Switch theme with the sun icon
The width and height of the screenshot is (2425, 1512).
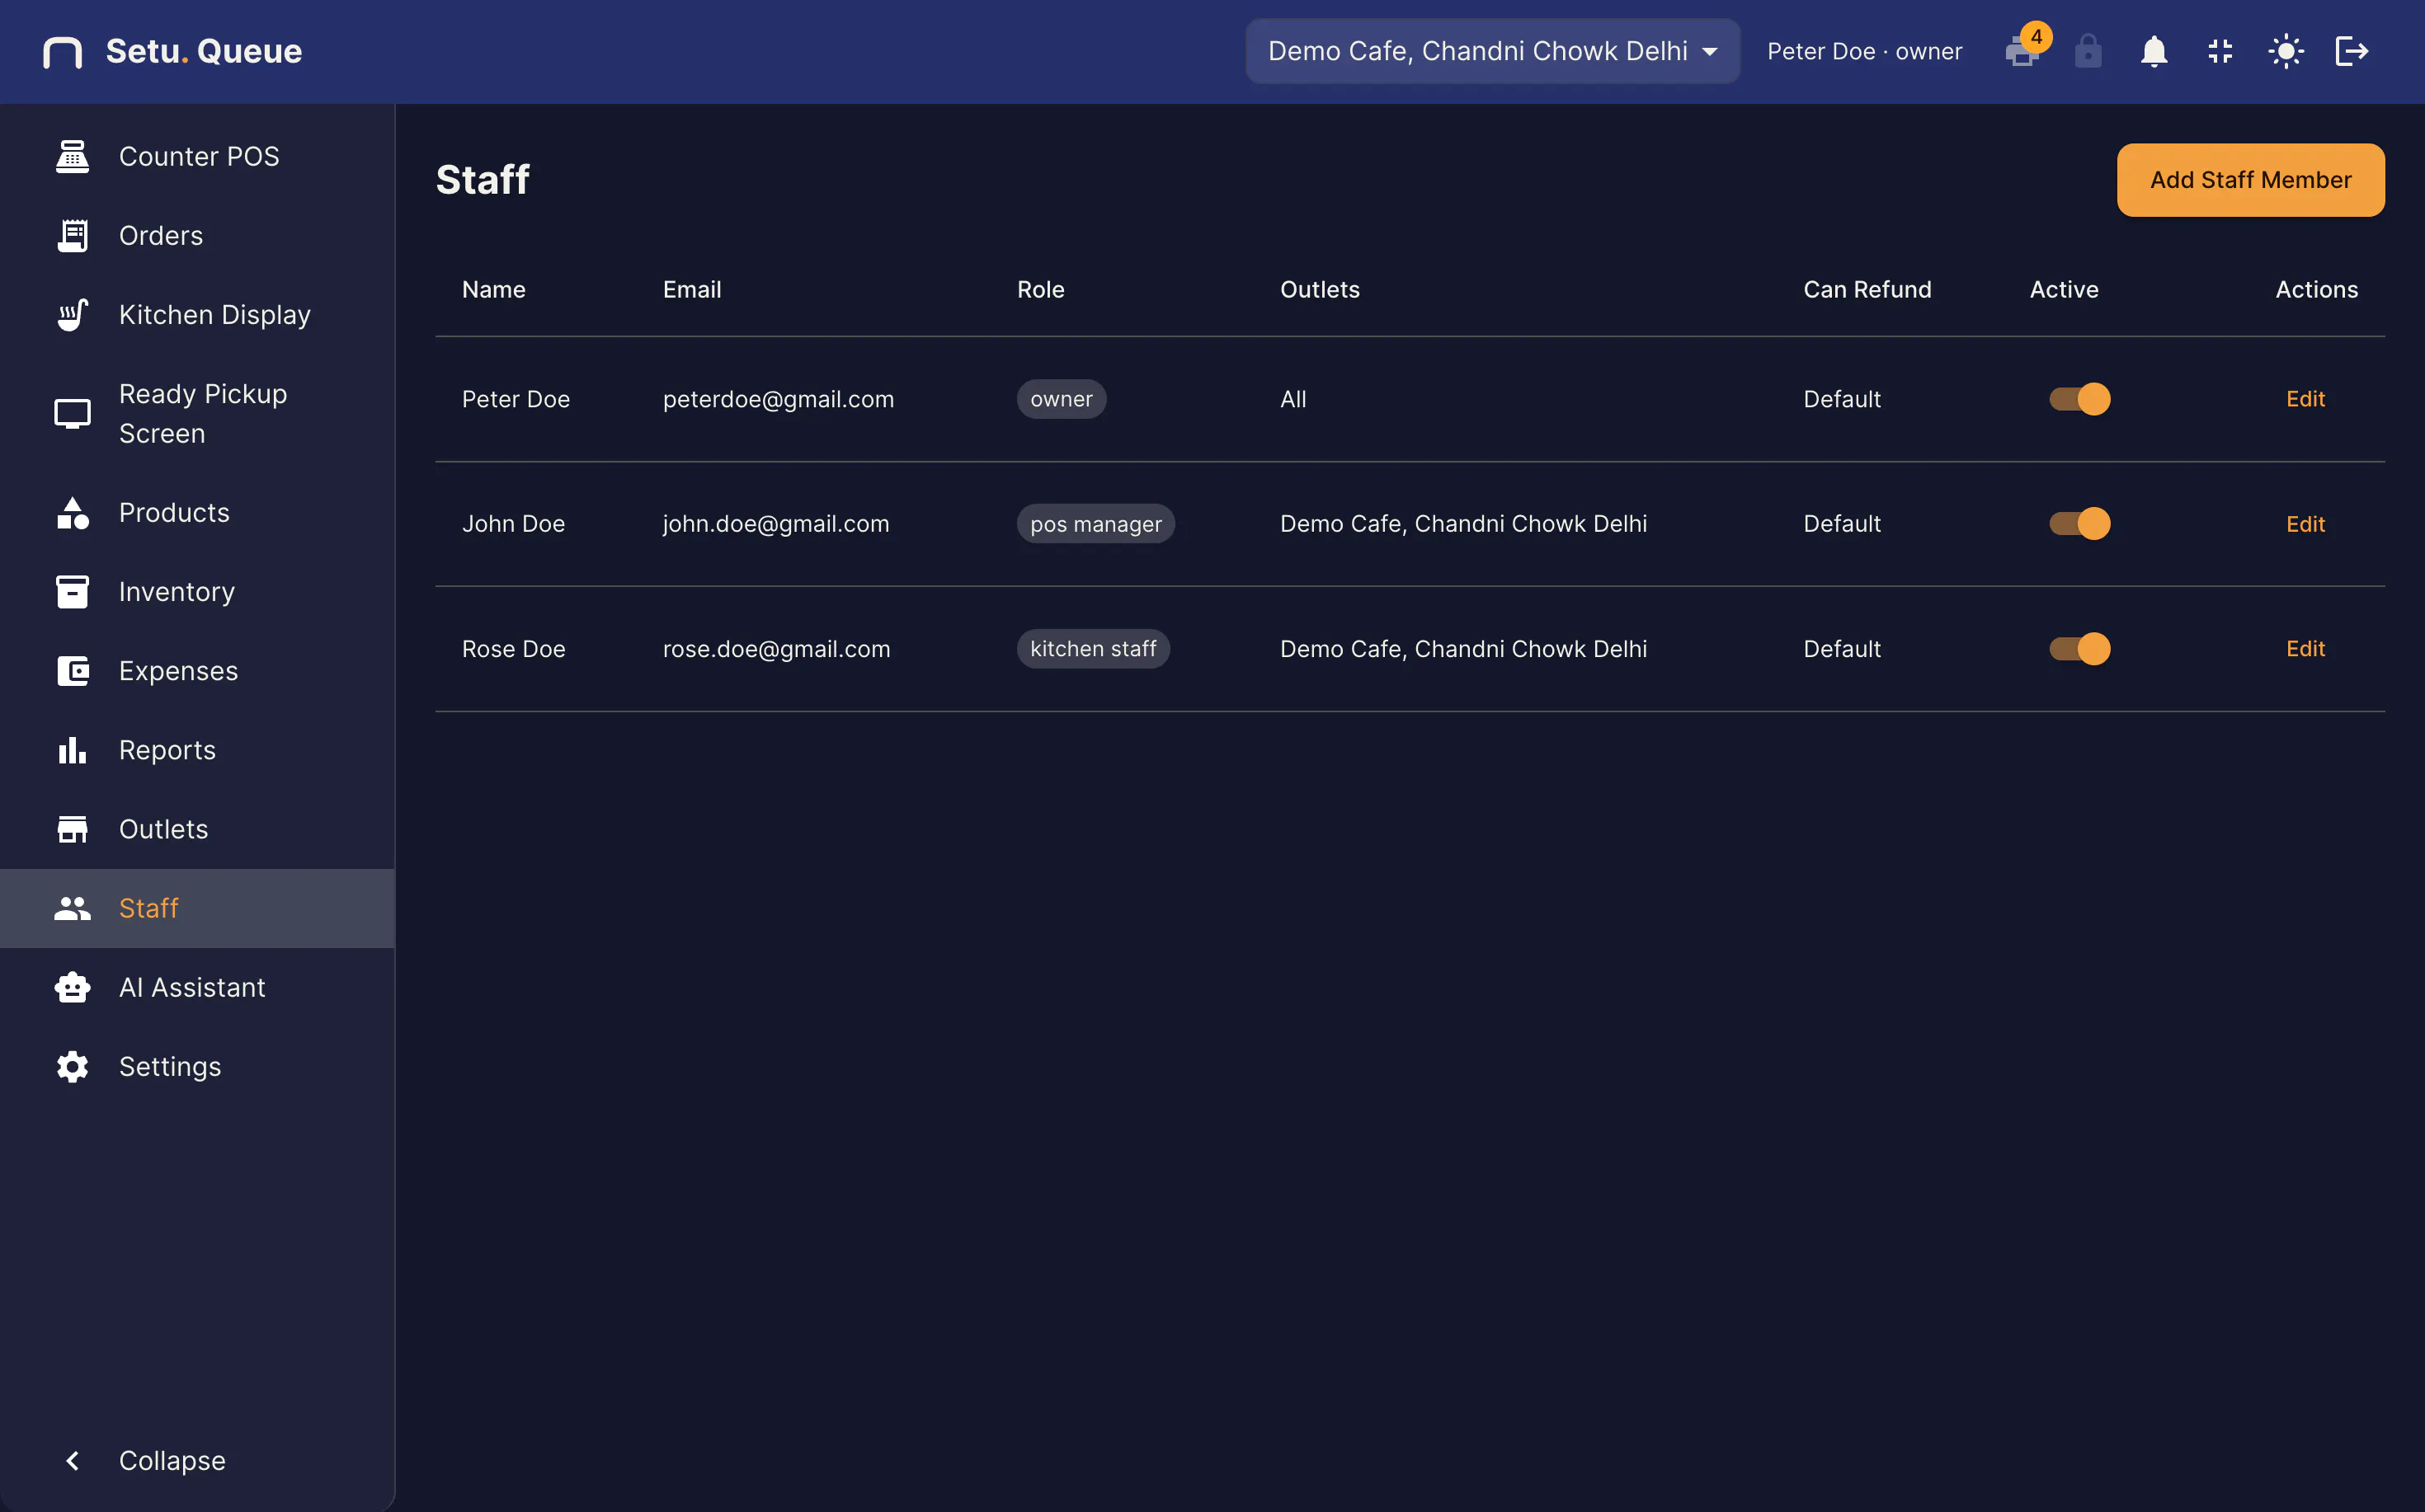[2286, 51]
